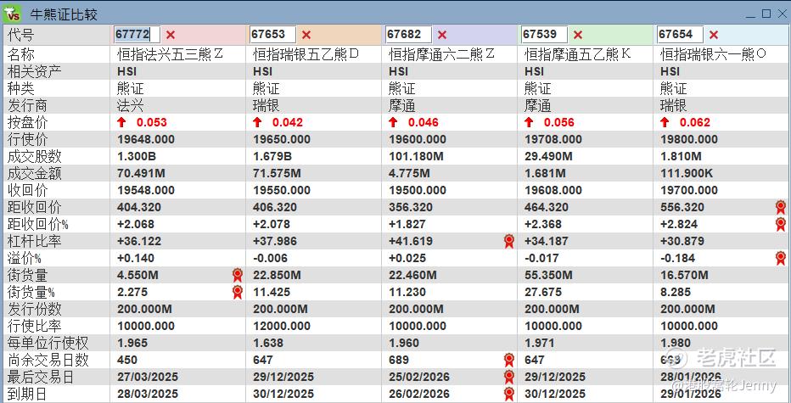The width and height of the screenshot is (791, 403).
Task: Click volume value 1.679B
Action: coord(272,156)
